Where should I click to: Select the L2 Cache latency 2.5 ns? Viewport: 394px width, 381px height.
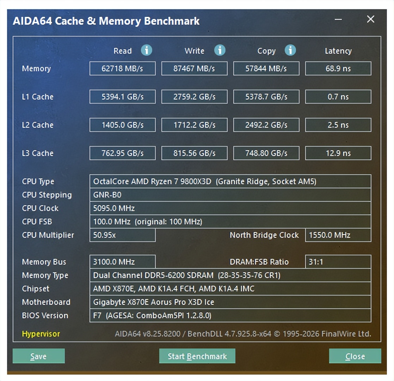tap(338, 125)
